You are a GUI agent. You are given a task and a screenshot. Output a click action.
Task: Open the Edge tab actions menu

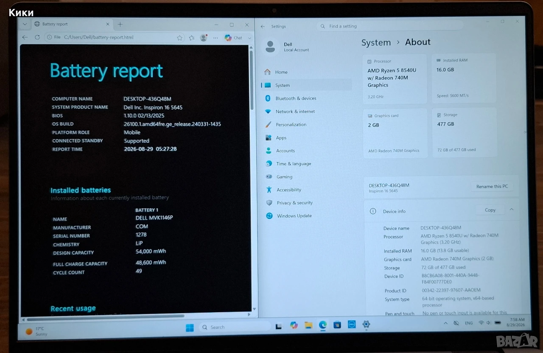25,24
